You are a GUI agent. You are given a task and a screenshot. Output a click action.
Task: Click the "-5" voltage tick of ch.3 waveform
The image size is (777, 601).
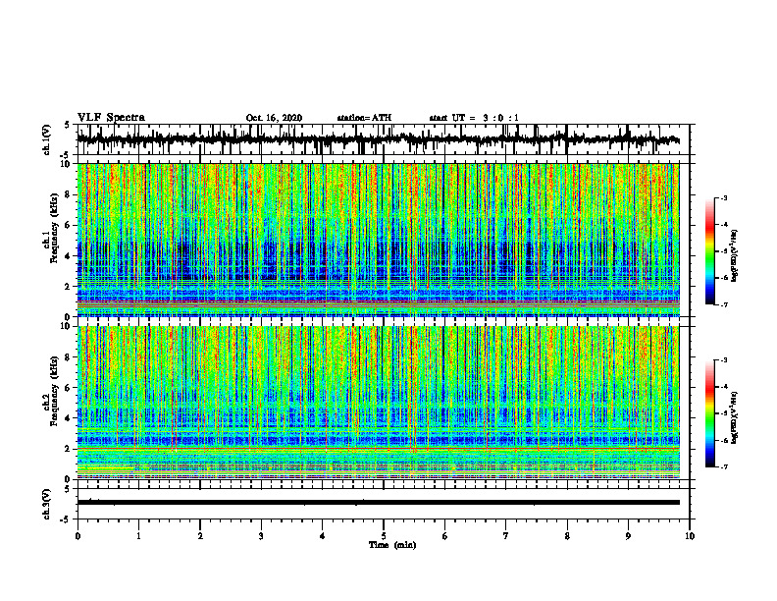(x=65, y=519)
